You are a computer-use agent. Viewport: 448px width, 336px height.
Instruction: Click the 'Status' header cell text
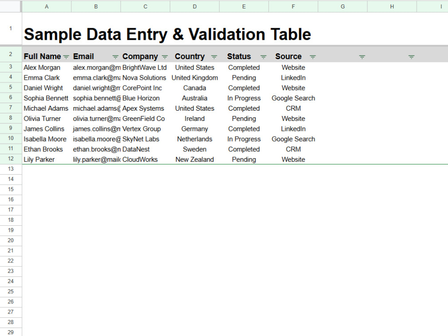point(239,56)
